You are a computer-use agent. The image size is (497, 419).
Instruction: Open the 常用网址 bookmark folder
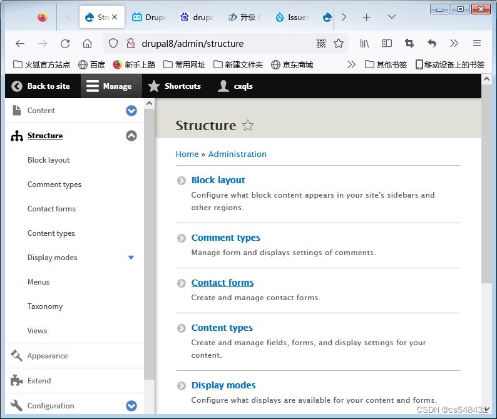point(185,64)
